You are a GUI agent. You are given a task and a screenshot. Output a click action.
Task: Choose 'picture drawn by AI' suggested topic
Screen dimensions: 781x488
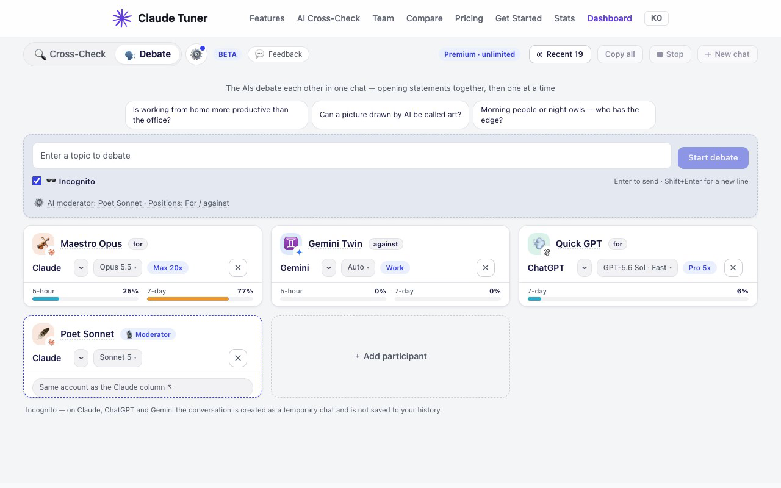click(390, 115)
